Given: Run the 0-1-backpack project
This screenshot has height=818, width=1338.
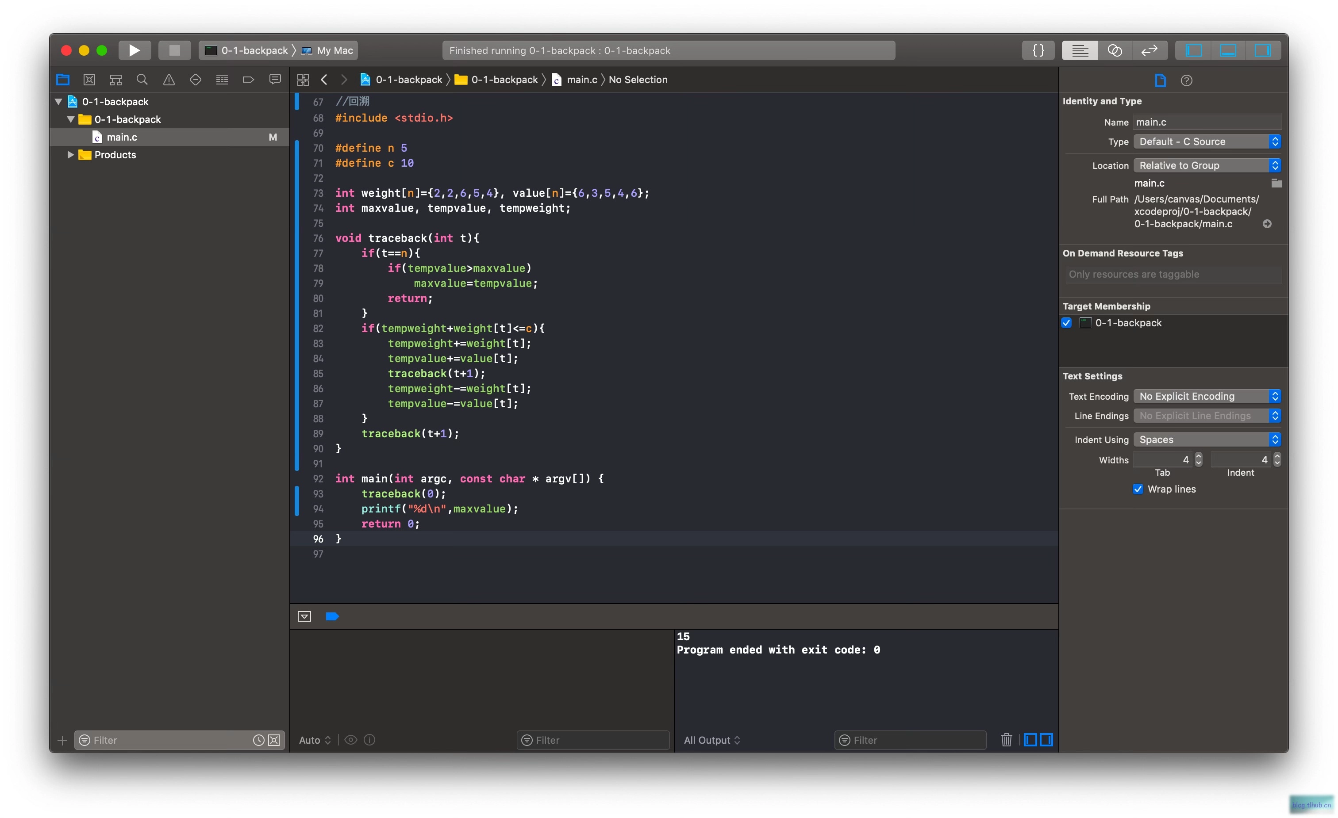Looking at the screenshot, I should tap(134, 50).
